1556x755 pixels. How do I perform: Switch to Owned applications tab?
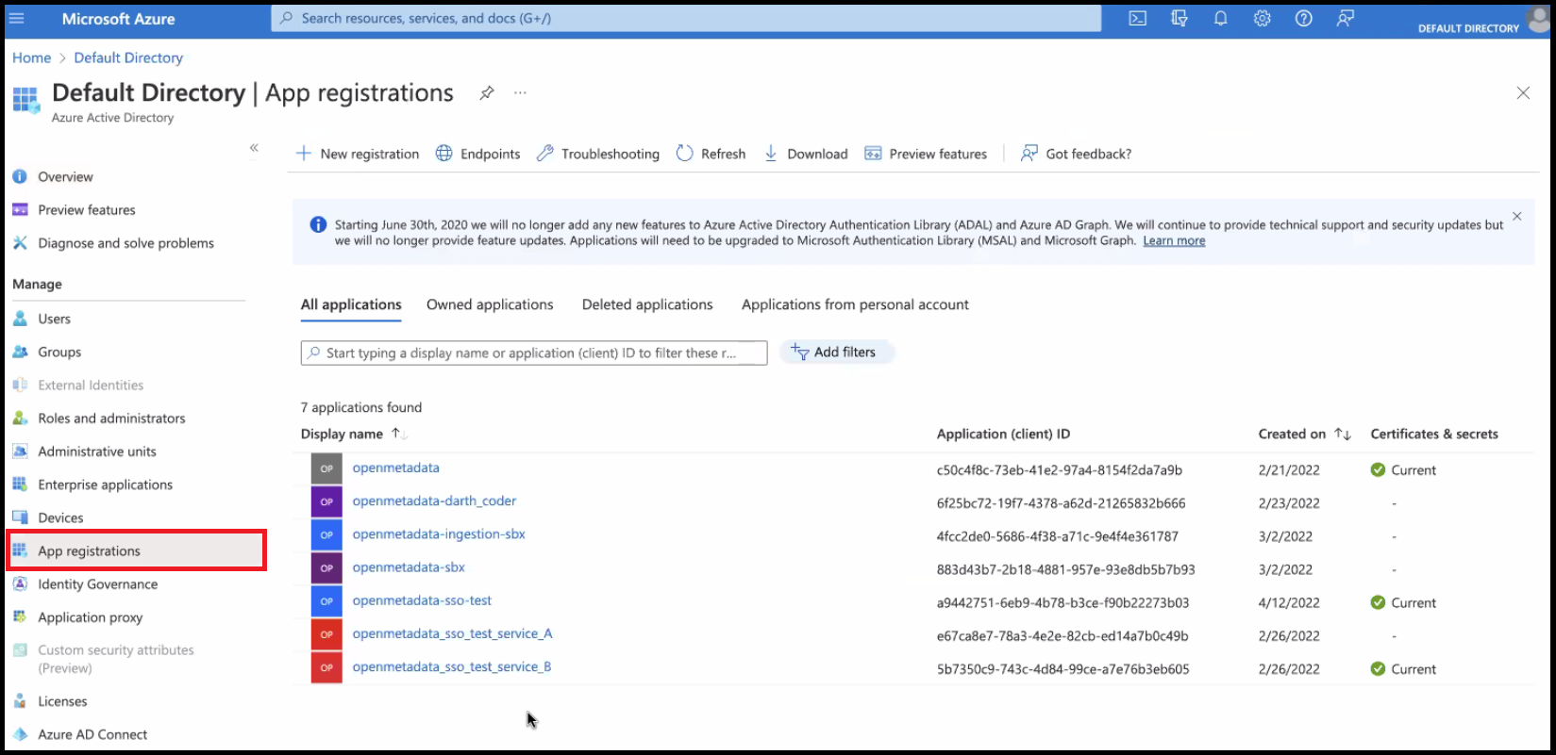490,304
